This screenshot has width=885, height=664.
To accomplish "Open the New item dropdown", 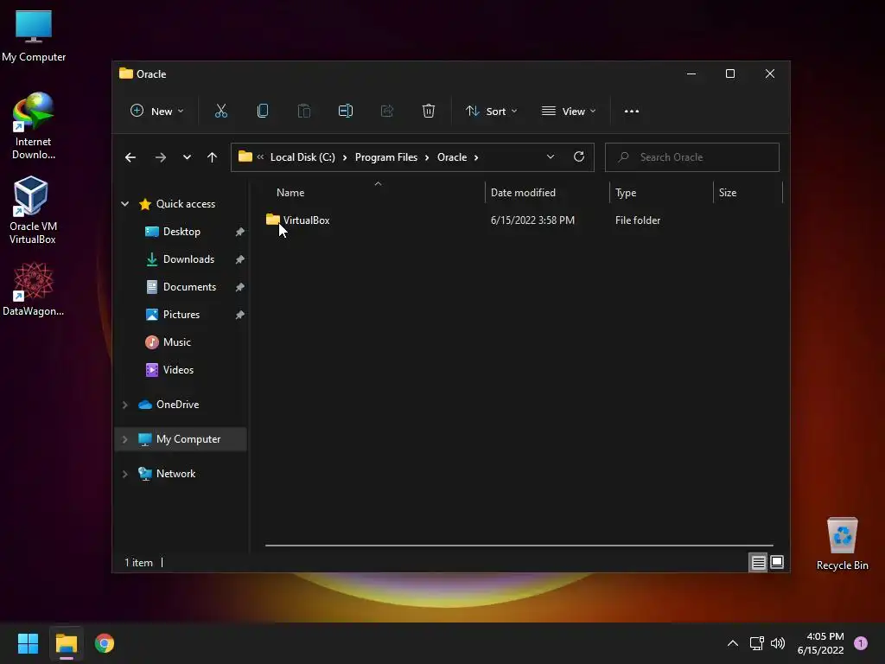I will (157, 111).
